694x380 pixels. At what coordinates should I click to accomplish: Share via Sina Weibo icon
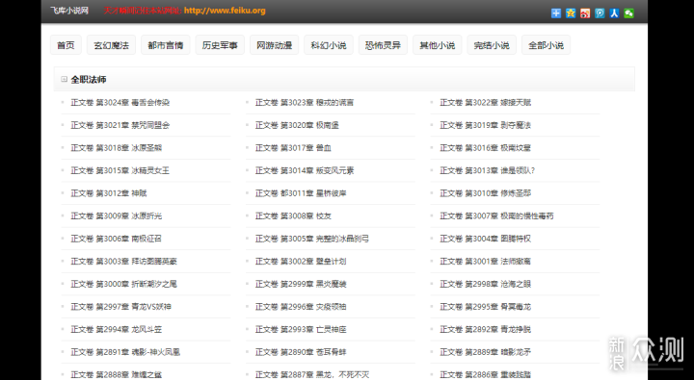point(585,13)
